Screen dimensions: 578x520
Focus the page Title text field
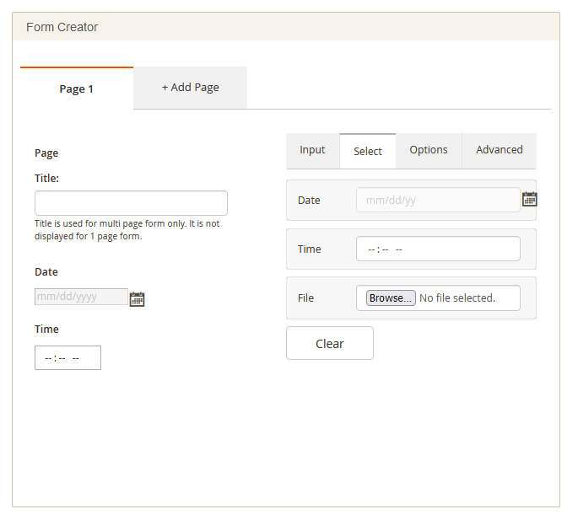(131, 203)
